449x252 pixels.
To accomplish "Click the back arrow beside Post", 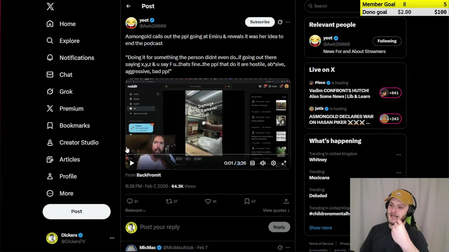I will tap(128, 6).
